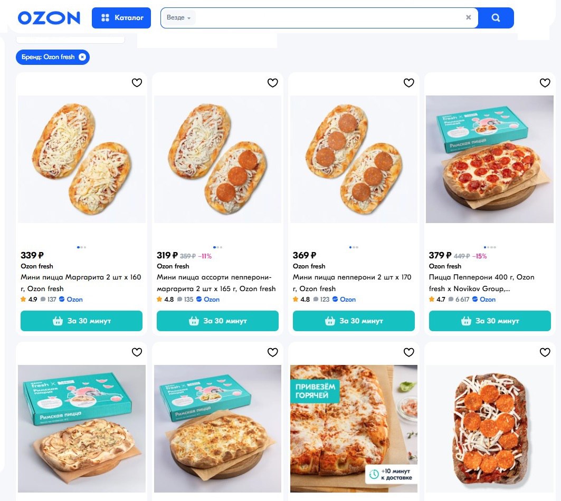The height and width of the screenshot is (501, 561).
Task: Open Пицца Пепперони 400 г product link
Action: (x=481, y=283)
